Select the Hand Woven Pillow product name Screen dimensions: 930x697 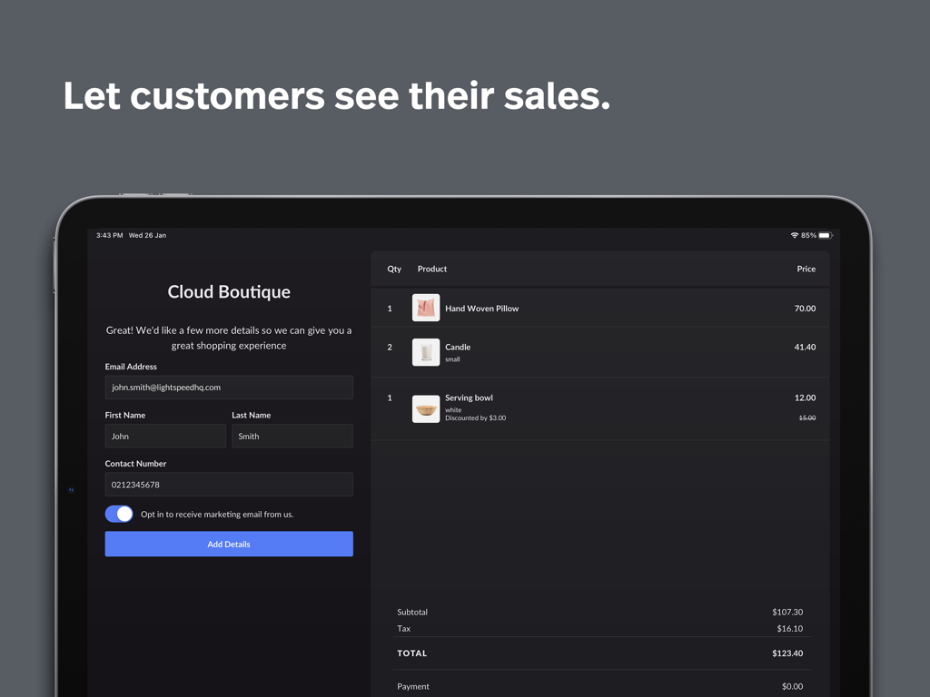pyautogui.click(x=481, y=309)
